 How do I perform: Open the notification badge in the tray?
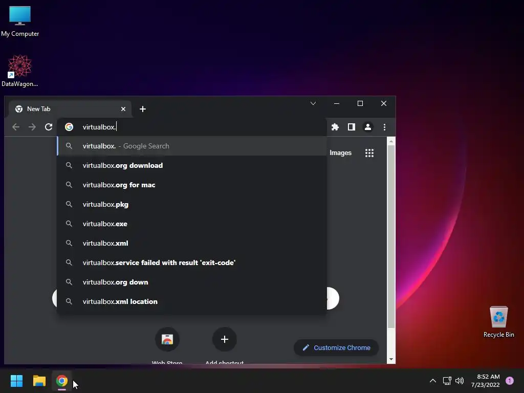coord(510,381)
